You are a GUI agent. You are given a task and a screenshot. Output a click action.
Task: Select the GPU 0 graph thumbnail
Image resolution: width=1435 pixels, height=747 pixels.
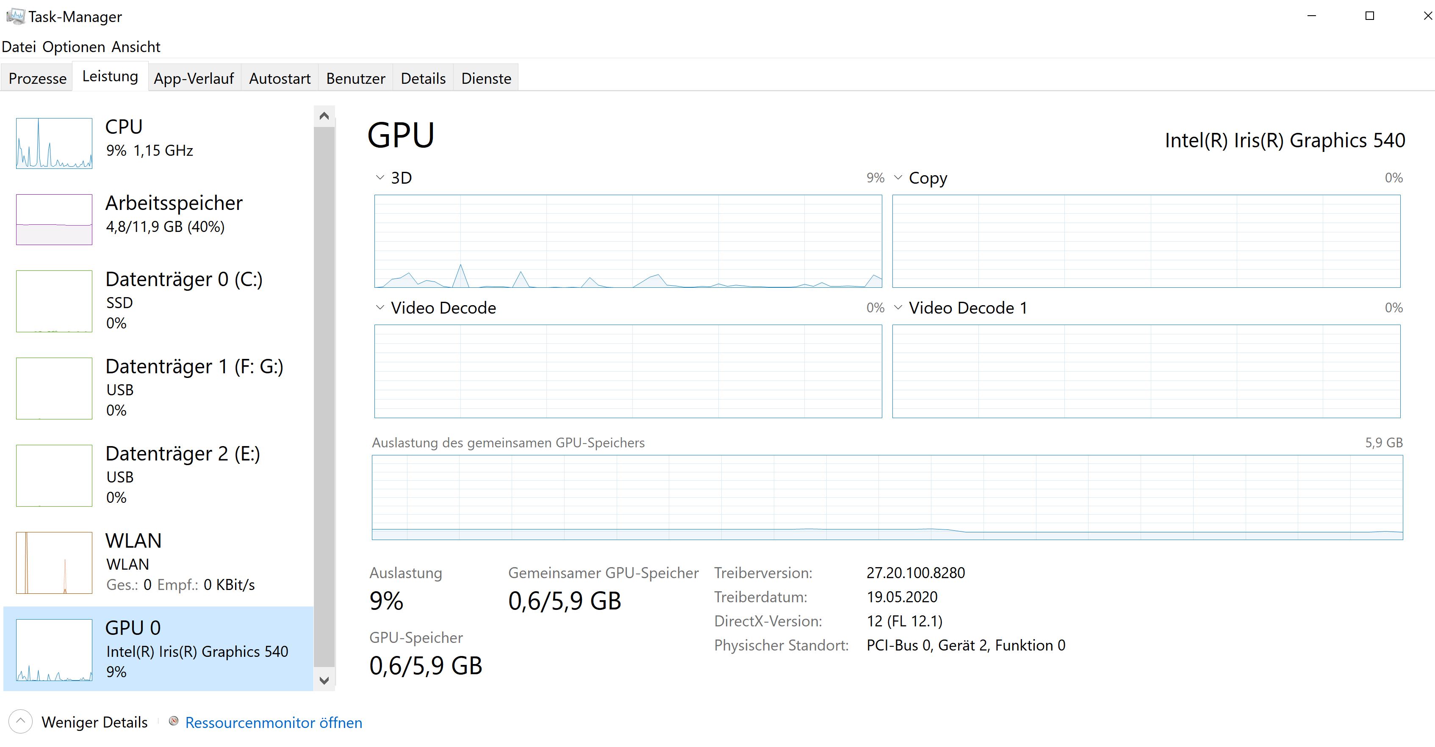(54, 650)
